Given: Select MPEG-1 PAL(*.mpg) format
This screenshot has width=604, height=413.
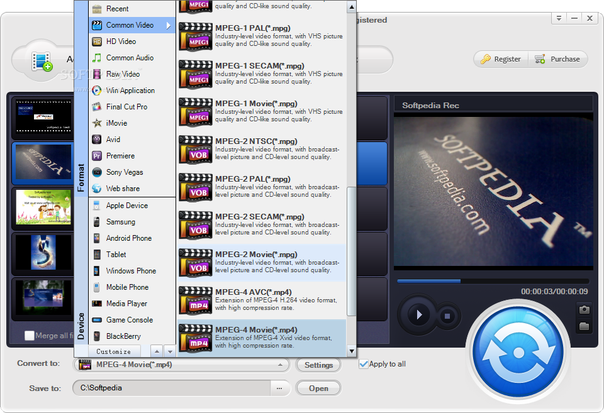Looking at the screenshot, I should [262, 37].
